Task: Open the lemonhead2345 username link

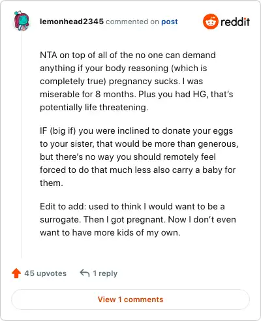Action: [x=72, y=22]
